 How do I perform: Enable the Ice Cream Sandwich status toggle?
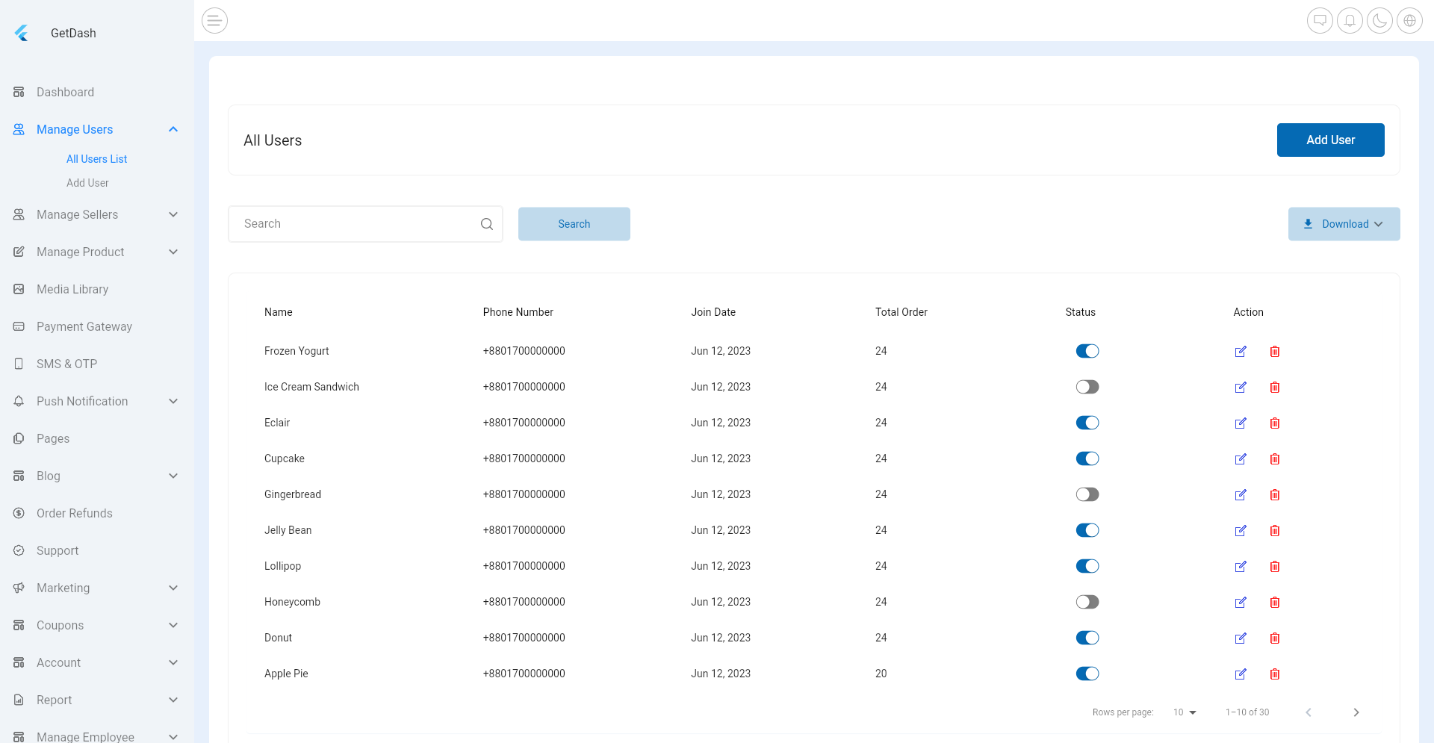[x=1087, y=387]
